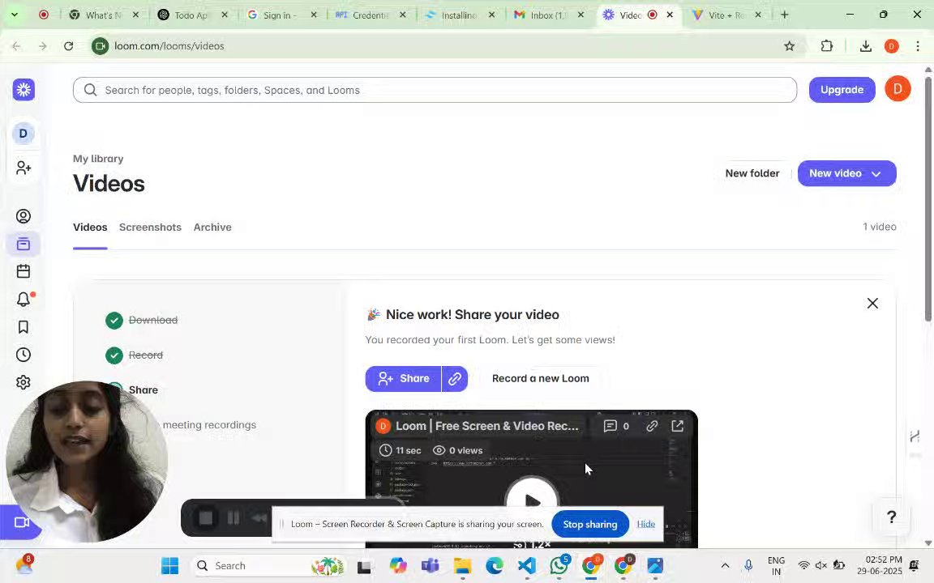Open the history clock icon in sidebar

24,355
